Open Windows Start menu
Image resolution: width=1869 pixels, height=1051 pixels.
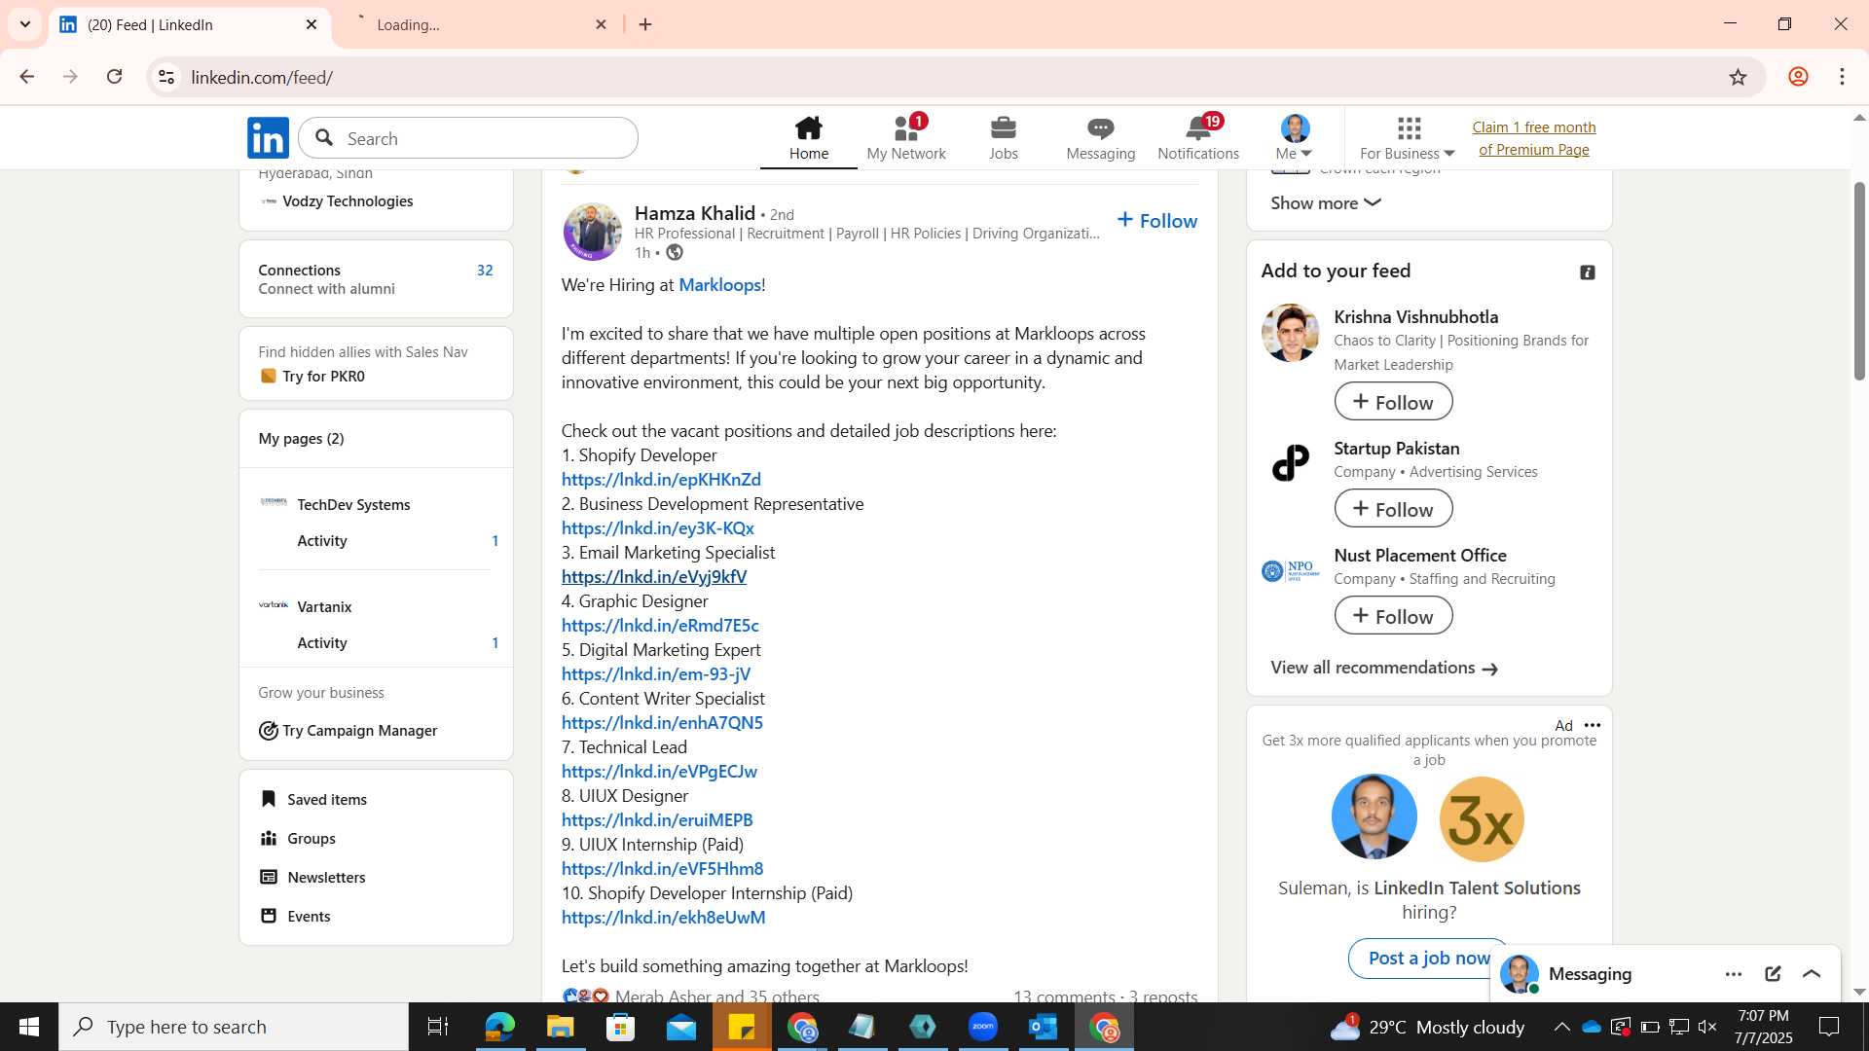[x=29, y=1027]
